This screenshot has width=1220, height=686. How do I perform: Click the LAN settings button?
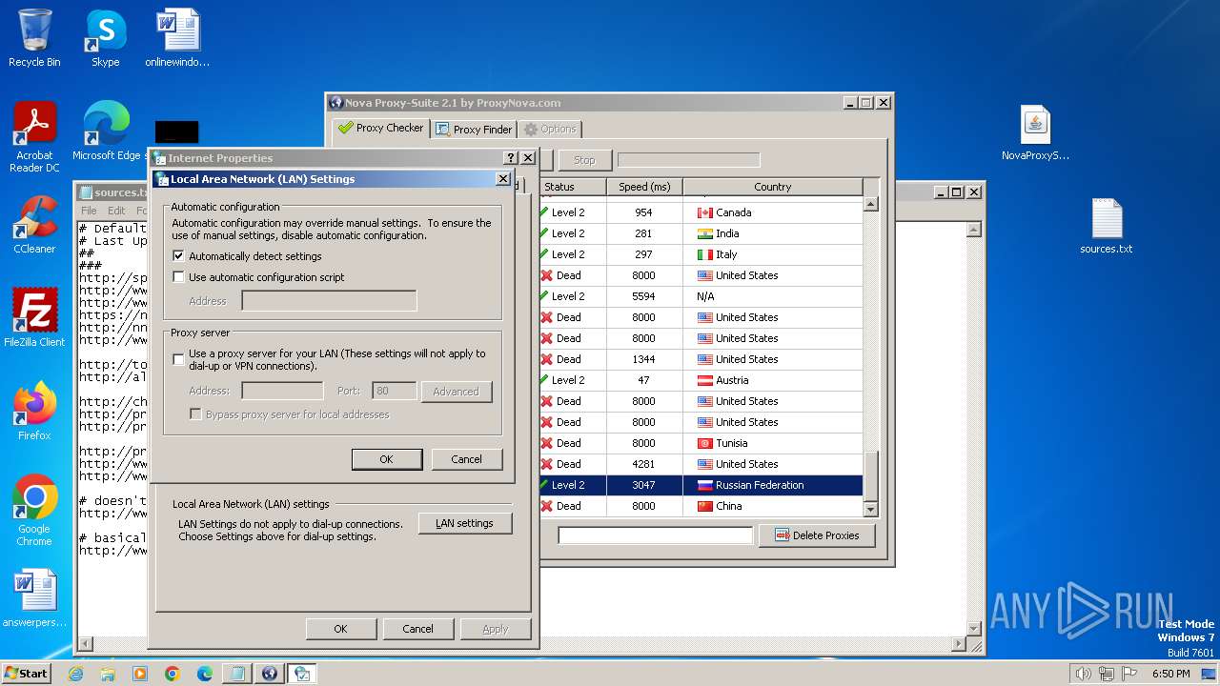click(464, 523)
